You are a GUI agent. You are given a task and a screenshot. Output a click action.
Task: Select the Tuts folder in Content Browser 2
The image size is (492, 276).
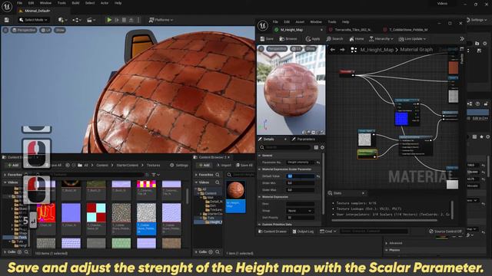pyautogui.click(x=211, y=218)
